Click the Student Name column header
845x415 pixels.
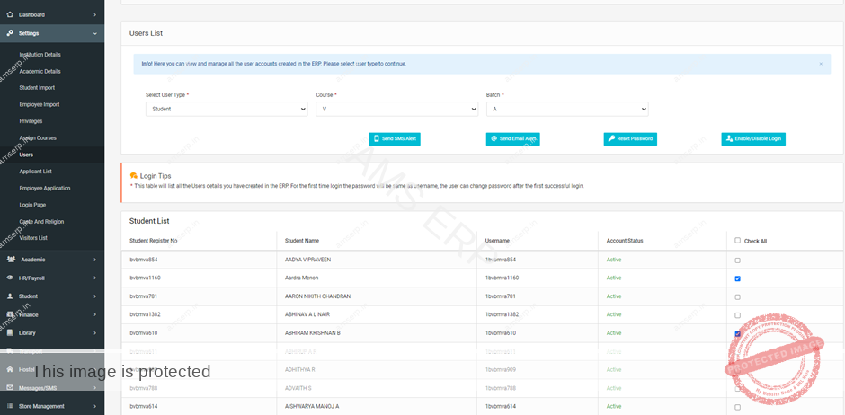coord(302,241)
